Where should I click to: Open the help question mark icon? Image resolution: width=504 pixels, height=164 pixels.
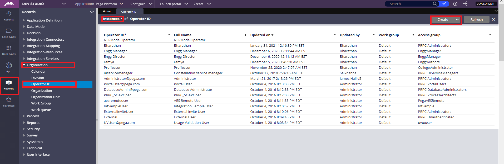455,4
